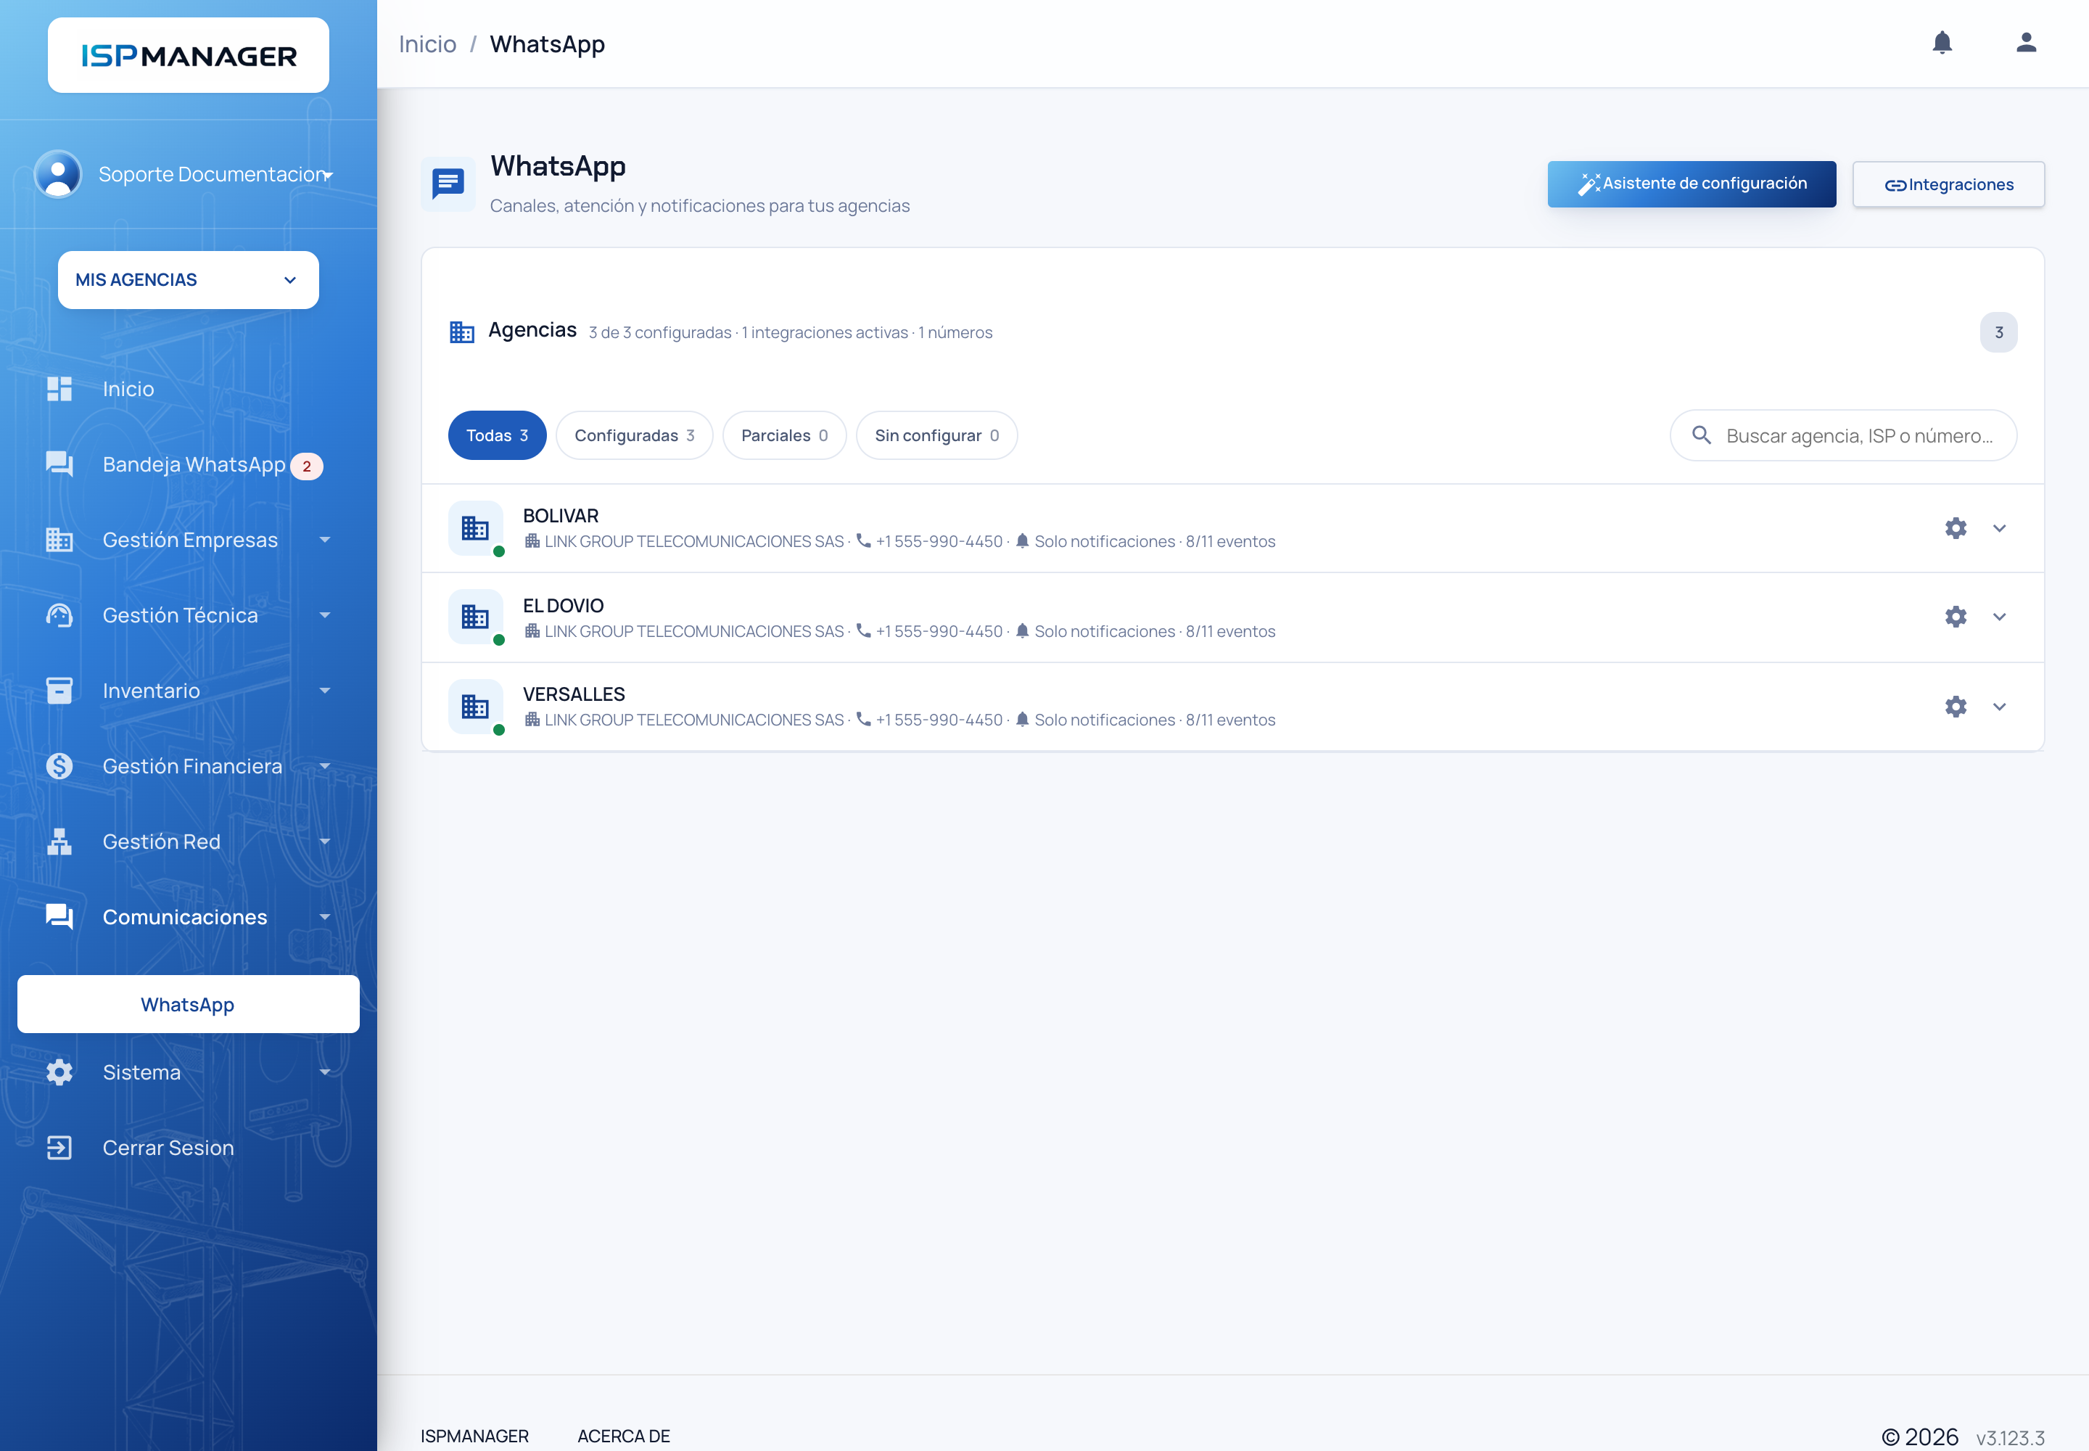Click the Soporte Documentacion avatar
The height and width of the screenshot is (1451, 2089).
pos(57,173)
